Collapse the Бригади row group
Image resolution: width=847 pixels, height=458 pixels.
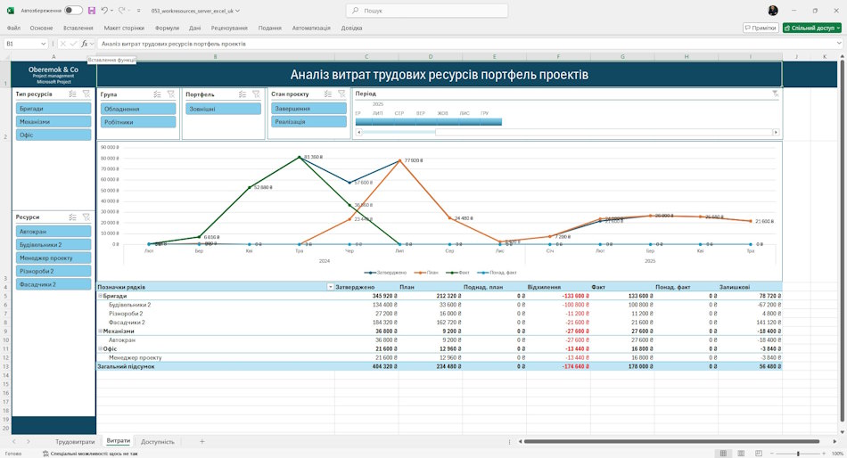[x=100, y=296]
